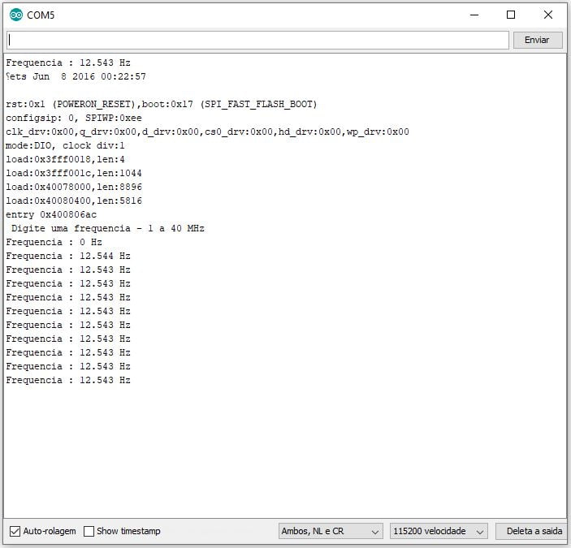The height and width of the screenshot is (548, 571).
Task: Click the 'mode:DIO, clock div:1' line
Action: click(x=65, y=145)
